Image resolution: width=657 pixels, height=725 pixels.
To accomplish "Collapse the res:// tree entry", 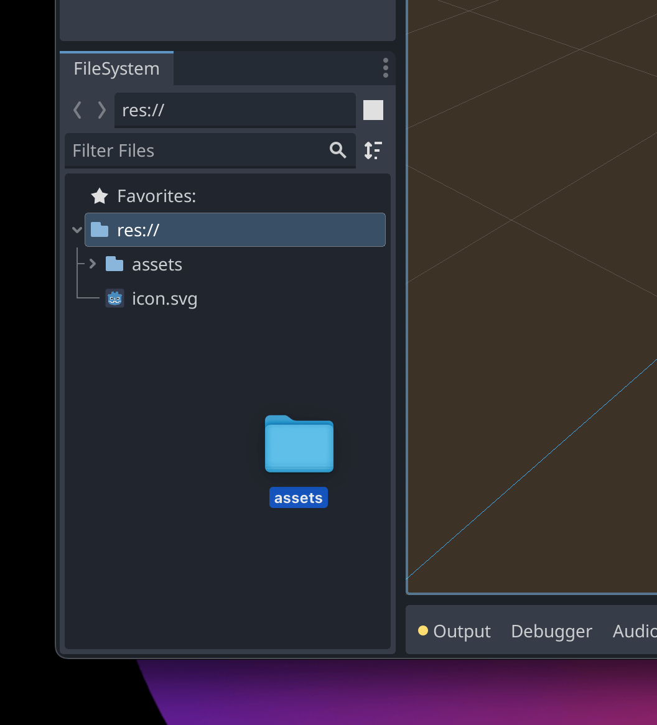I will point(77,229).
